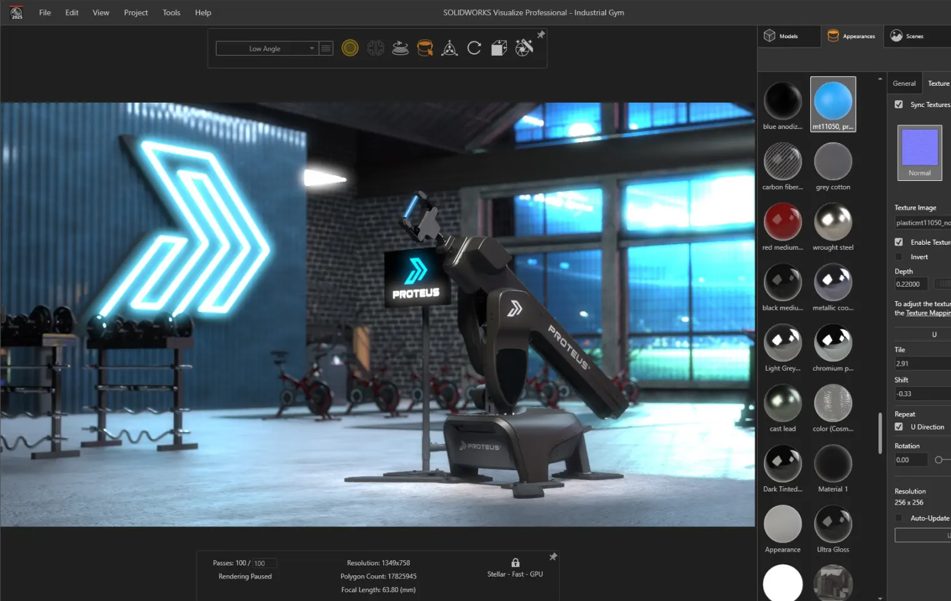
Task: Toggle the Sync Textures checkbox
Action: [898, 105]
